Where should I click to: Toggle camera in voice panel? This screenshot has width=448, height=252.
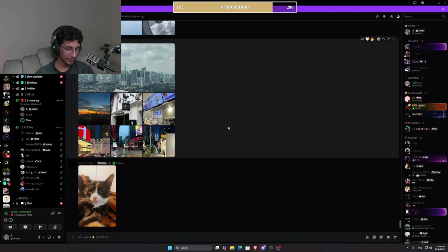point(10,227)
